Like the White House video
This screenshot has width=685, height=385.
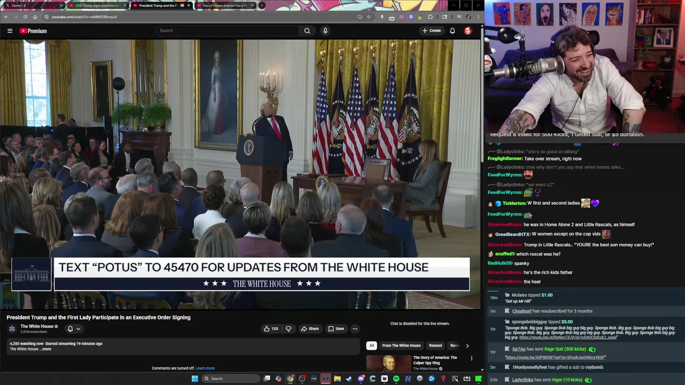point(271,329)
